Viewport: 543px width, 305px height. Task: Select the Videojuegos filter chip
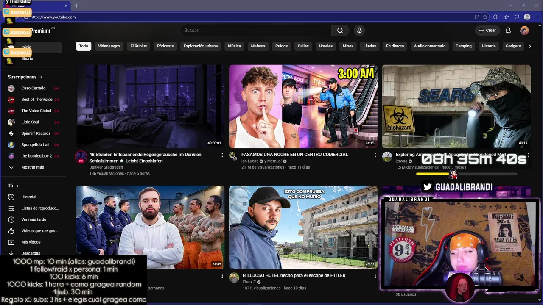[x=109, y=46]
